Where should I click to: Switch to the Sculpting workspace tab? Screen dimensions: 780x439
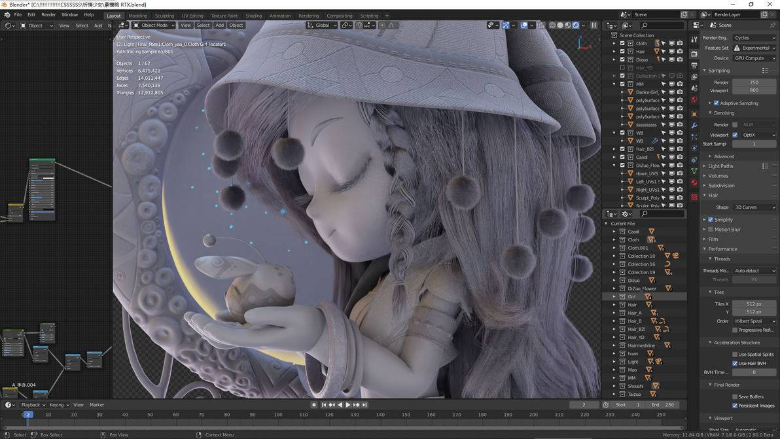click(164, 16)
